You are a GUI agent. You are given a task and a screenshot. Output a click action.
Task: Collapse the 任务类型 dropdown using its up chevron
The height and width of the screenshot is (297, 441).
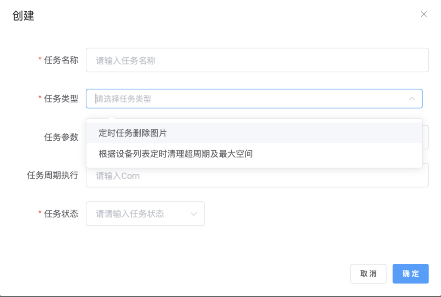[412, 99]
